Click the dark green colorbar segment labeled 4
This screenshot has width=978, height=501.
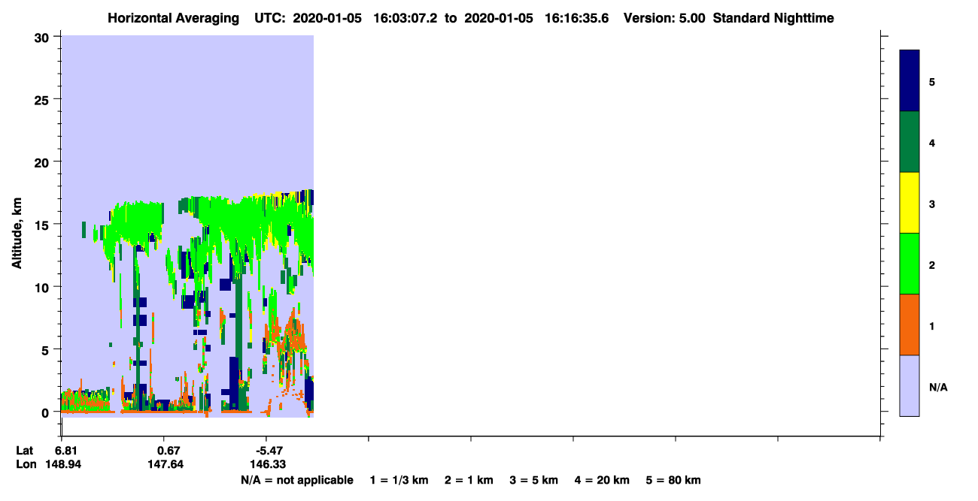click(910, 142)
